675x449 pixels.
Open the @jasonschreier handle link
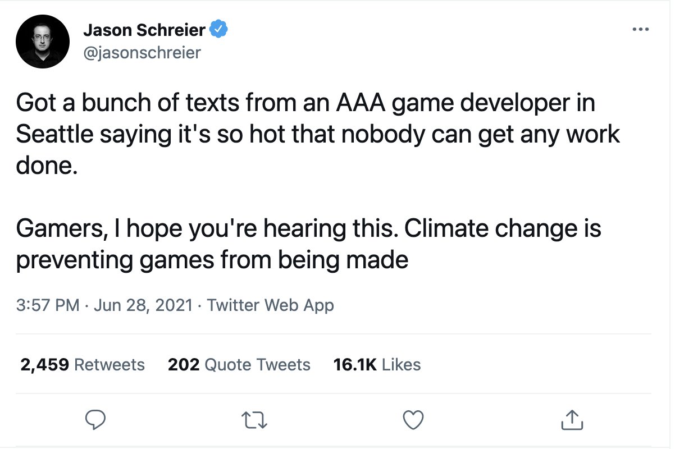[142, 53]
